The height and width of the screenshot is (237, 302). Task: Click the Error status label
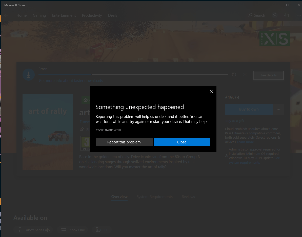click(x=42, y=69)
